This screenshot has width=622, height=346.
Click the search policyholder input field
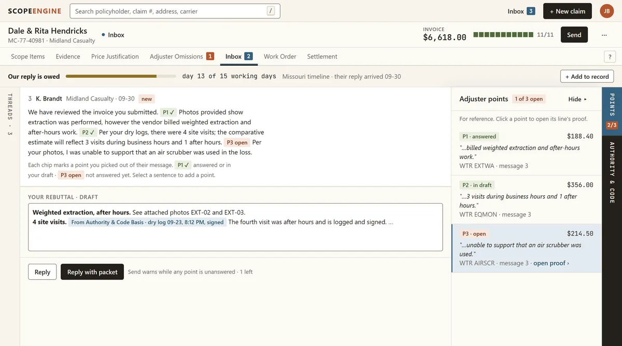click(x=175, y=11)
